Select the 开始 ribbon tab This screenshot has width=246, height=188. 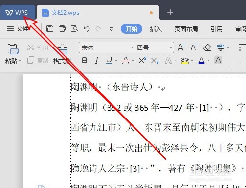[132, 29]
